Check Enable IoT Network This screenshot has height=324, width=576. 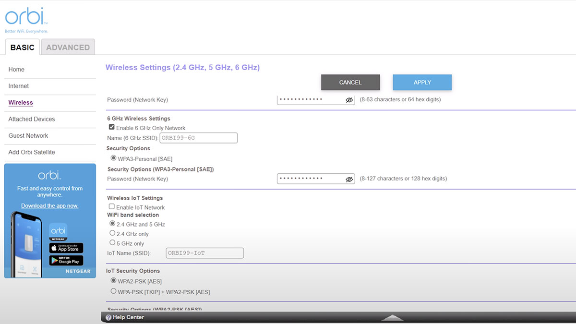[112, 206]
